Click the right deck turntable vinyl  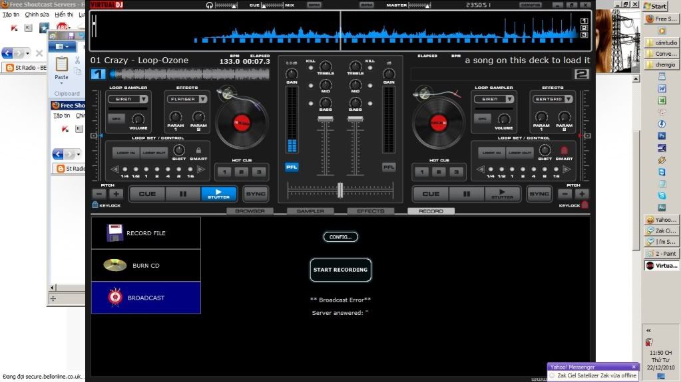point(438,124)
